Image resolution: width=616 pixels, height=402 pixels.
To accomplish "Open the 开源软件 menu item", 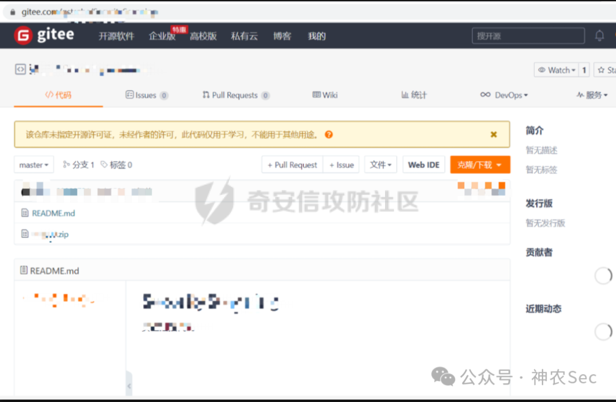I will pyautogui.click(x=116, y=35).
